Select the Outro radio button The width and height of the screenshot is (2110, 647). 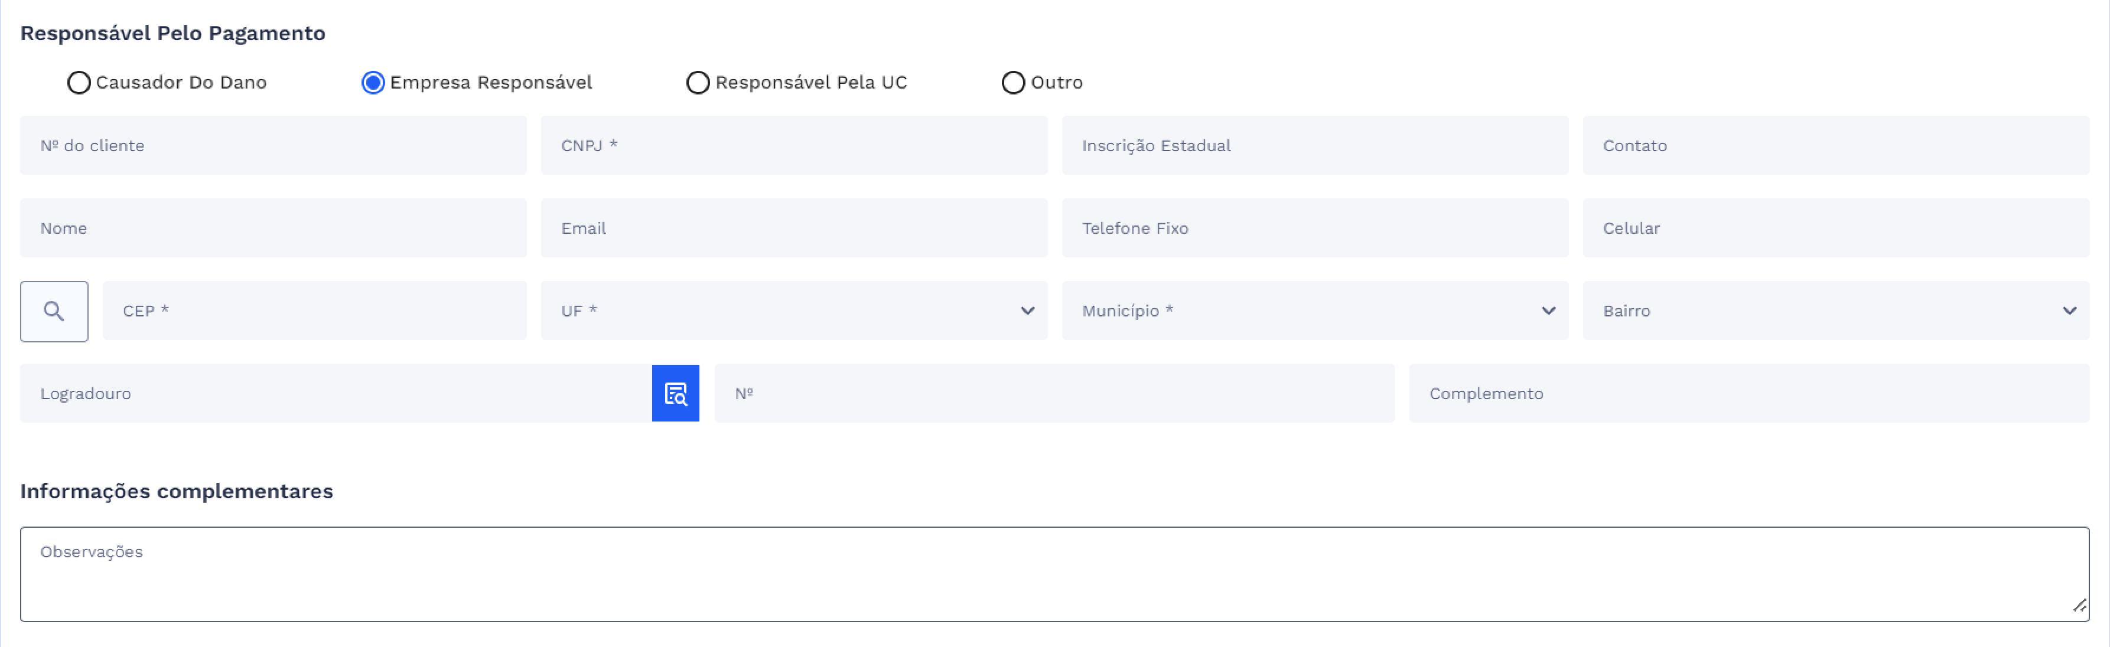point(1013,82)
